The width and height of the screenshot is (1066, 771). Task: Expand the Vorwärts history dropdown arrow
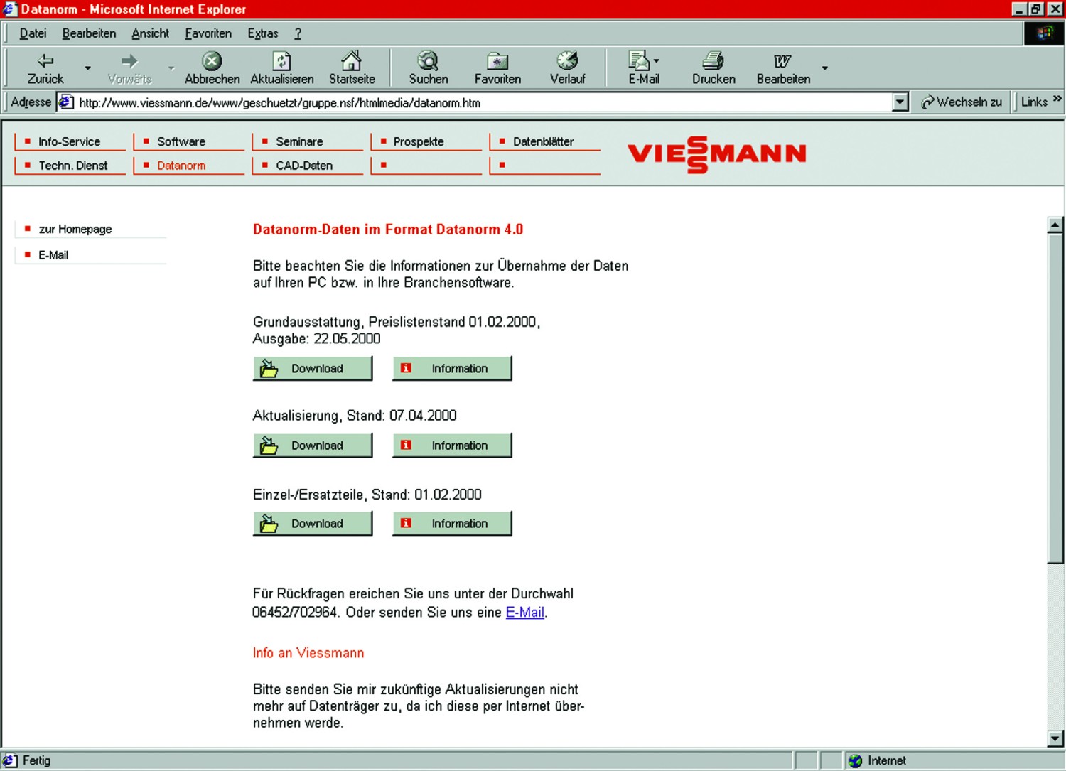point(171,68)
